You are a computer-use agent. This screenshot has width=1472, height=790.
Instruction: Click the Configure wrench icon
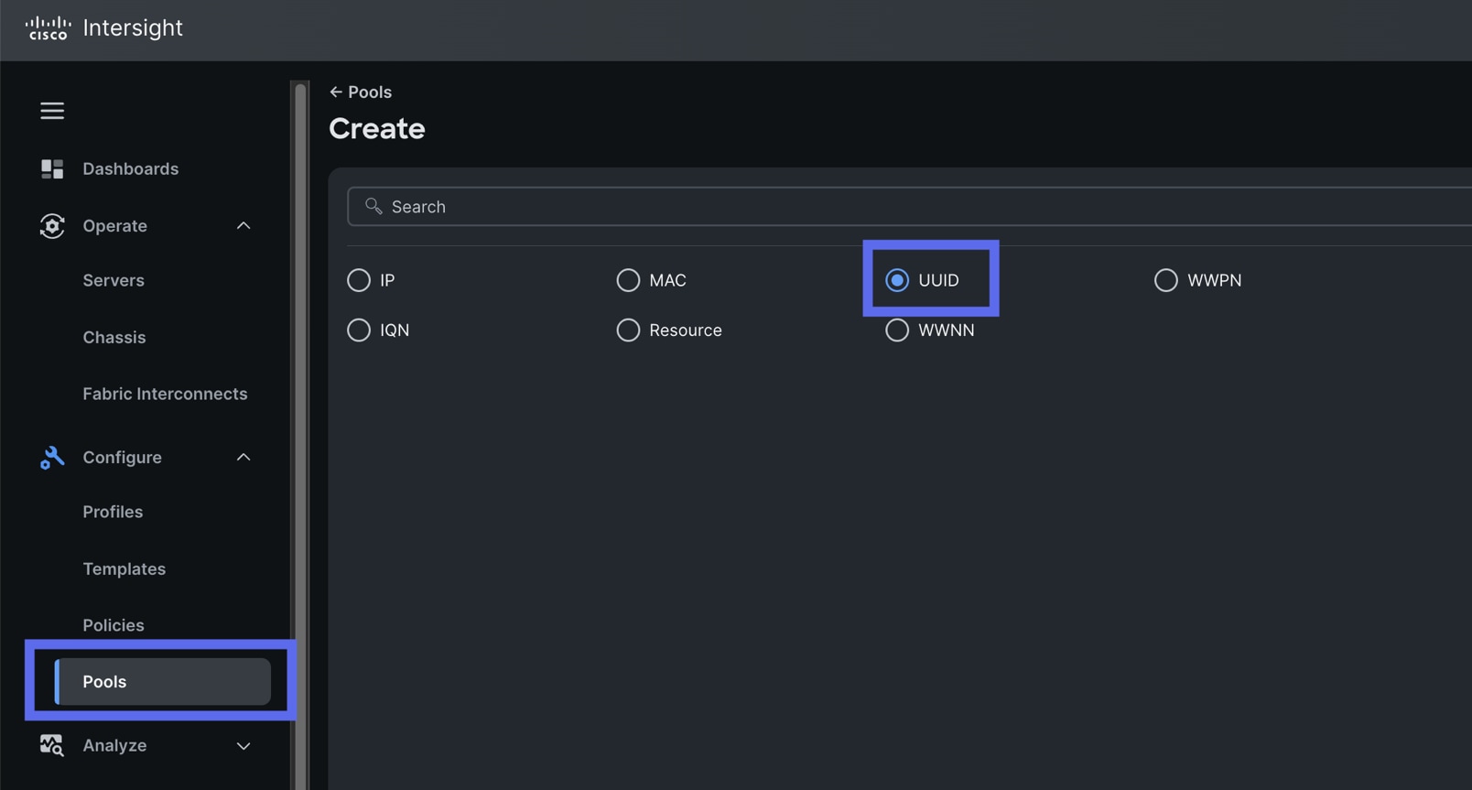pos(52,457)
